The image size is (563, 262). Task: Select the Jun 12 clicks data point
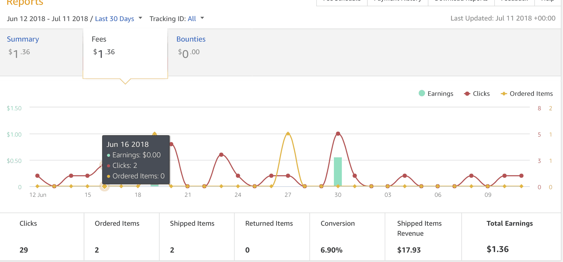point(37,176)
